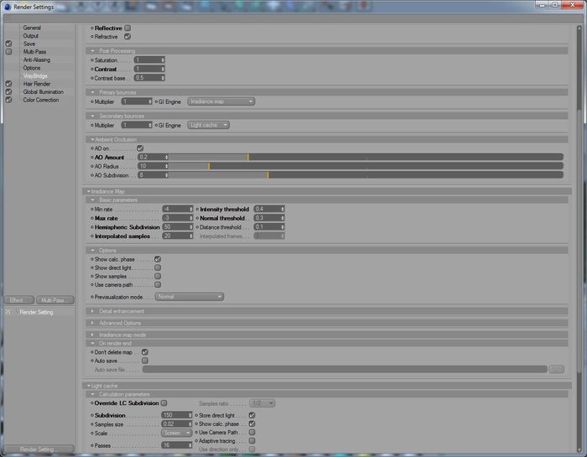Click the Auto save file path field
Viewport: 587px width, 457px height.
pos(345,370)
